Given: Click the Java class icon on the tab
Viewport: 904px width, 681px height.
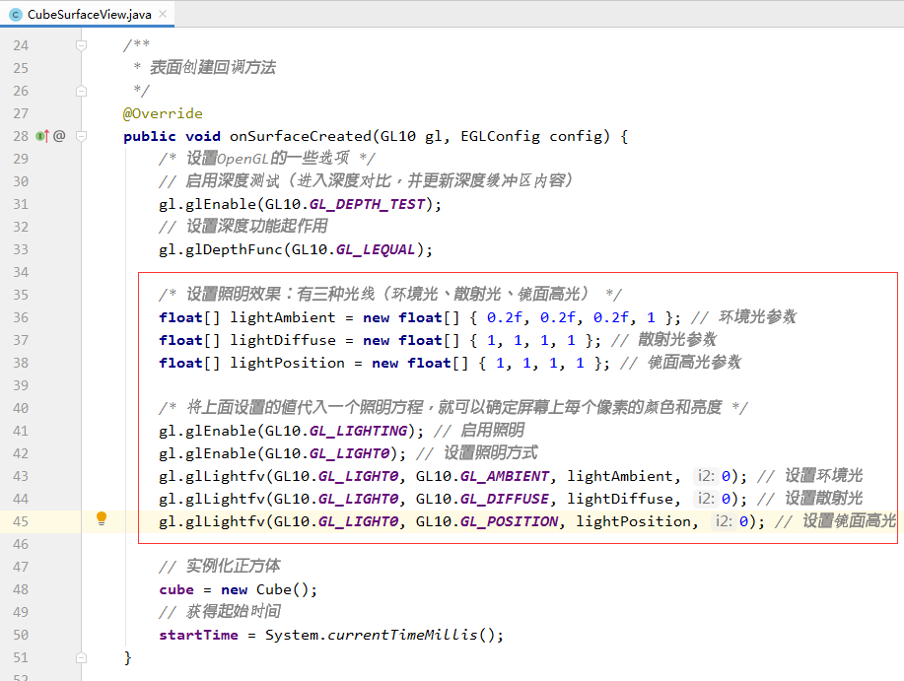Looking at the screenshot, I should (x=16, y=15).
